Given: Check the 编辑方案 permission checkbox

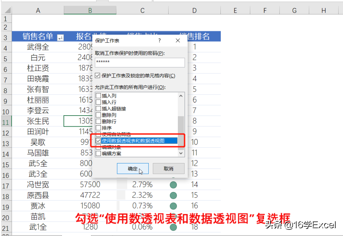Looking at the screenshot, I should coord(99,153).
